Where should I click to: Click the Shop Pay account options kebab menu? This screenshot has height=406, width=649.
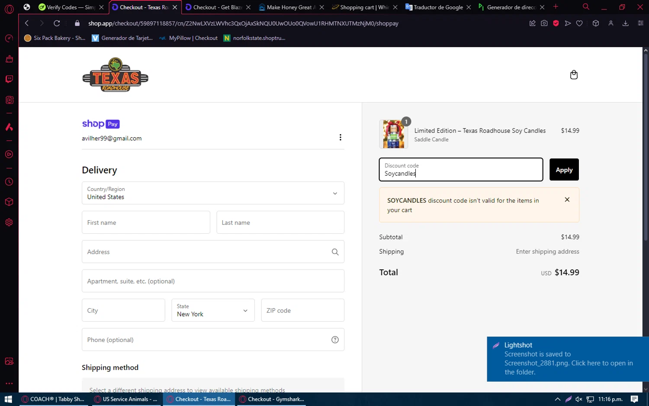click(x=341, y=137)
